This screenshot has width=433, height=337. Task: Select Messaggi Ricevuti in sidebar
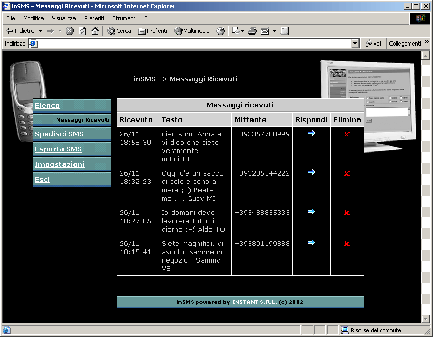pos(82,120)
